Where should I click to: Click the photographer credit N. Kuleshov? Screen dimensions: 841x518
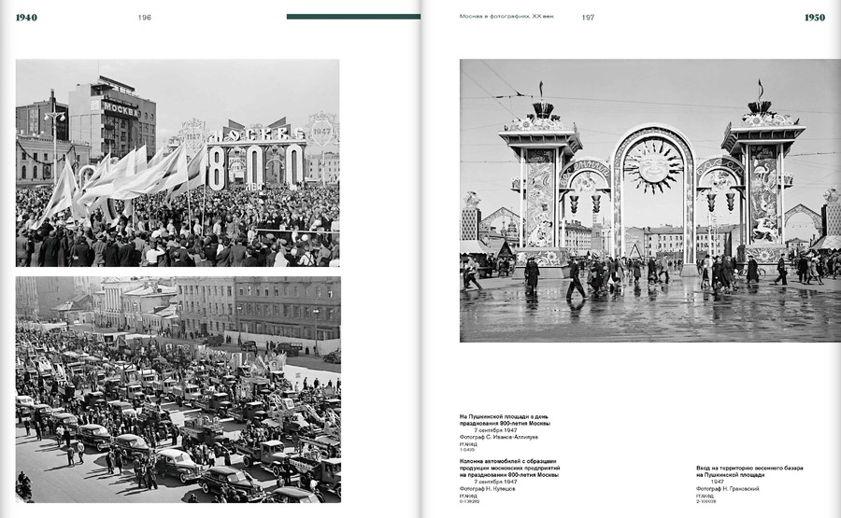pyautogui.click(x=487, y=488)
